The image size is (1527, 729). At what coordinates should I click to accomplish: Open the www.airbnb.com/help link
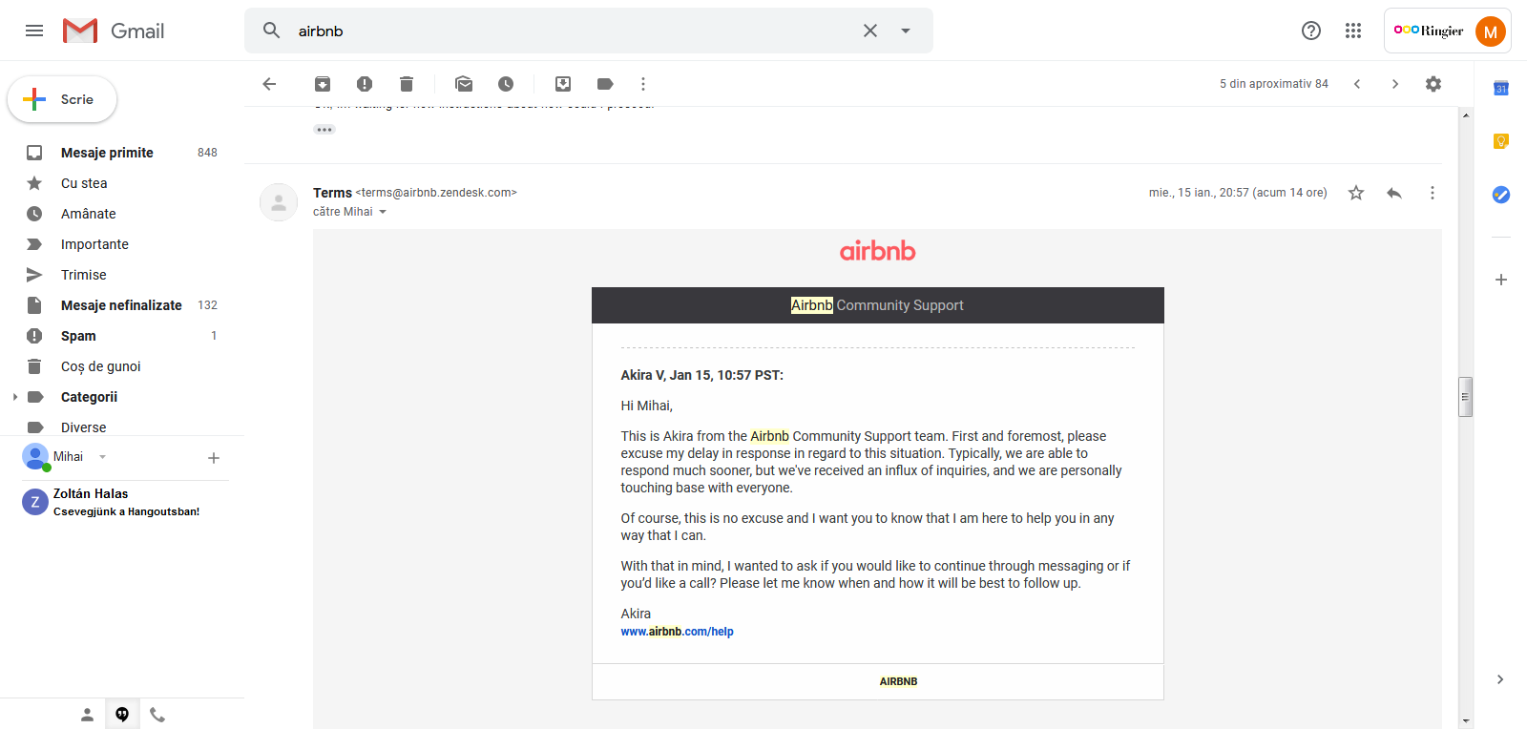[x=677, y=632]
